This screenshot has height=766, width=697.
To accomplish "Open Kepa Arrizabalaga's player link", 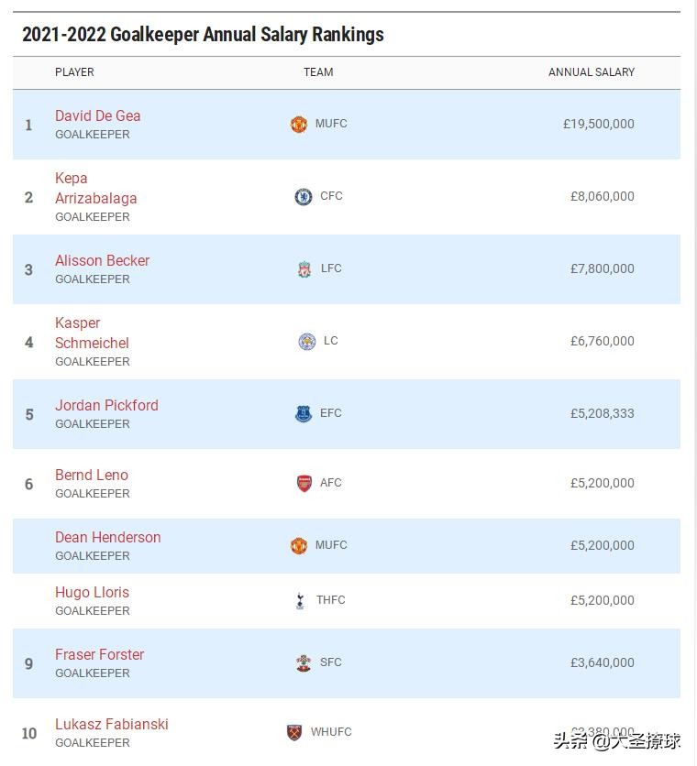I will (x=95, y=188).
